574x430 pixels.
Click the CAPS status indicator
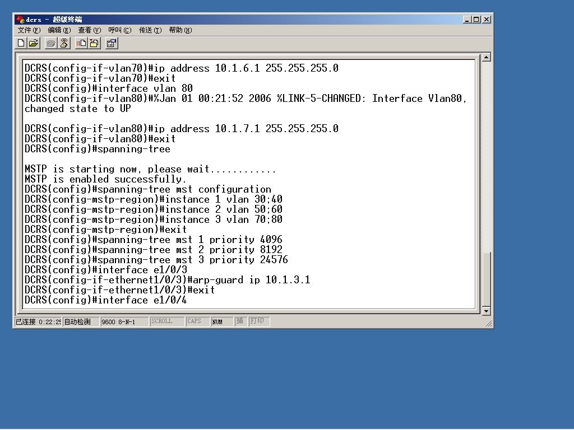click(198, 321)
